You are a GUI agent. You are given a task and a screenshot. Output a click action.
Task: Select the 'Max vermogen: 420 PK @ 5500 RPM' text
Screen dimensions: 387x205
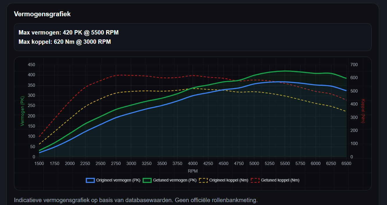tap(69, 32)
